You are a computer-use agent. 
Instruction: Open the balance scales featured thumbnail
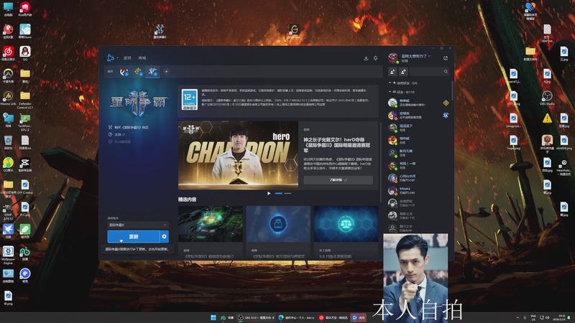tap(346, 224)
